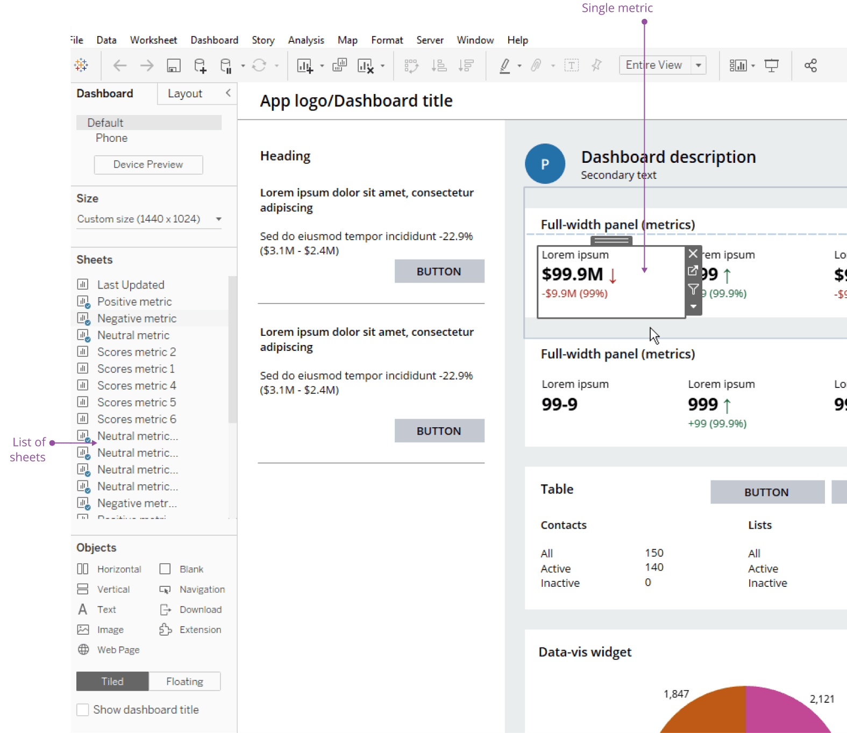
Task: Click the Highlight pen icon
Action: coord(504,66)
